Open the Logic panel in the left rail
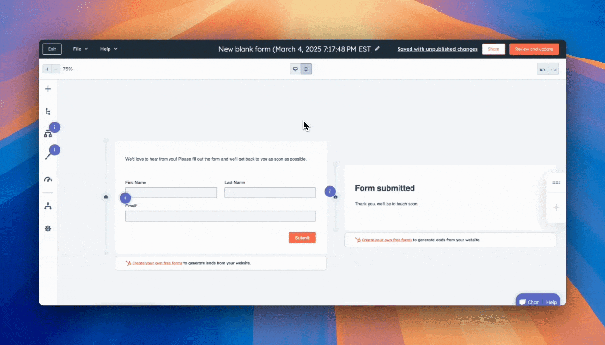 coord(48,134)
